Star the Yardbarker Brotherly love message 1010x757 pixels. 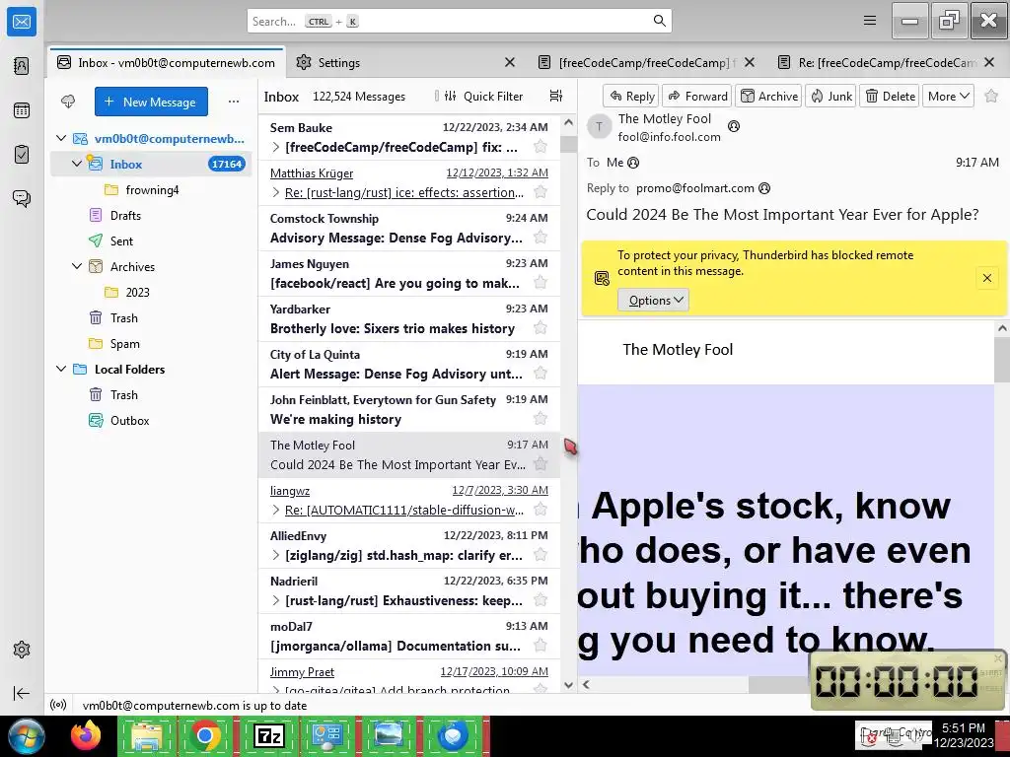click(541, 328)
